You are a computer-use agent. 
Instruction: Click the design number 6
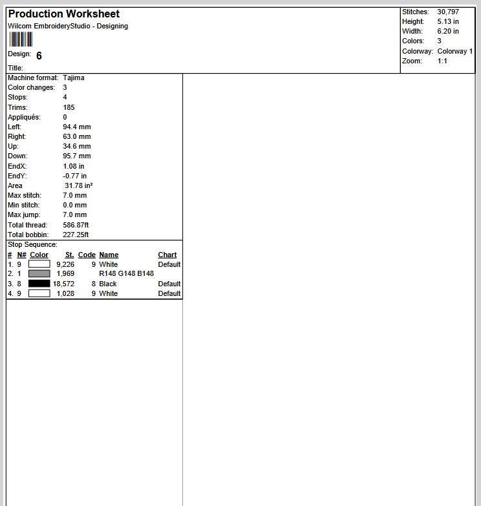tap(39, 56)
